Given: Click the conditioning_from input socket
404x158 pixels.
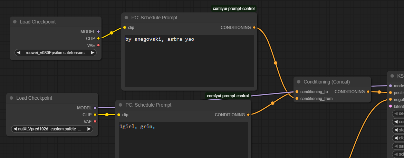Looking at the screenshot, I should pyautogui.click(x=297, y=99).
